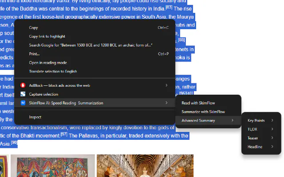Open the AdBlock submenu entry

pyautogui.click(x=95, y=85)
